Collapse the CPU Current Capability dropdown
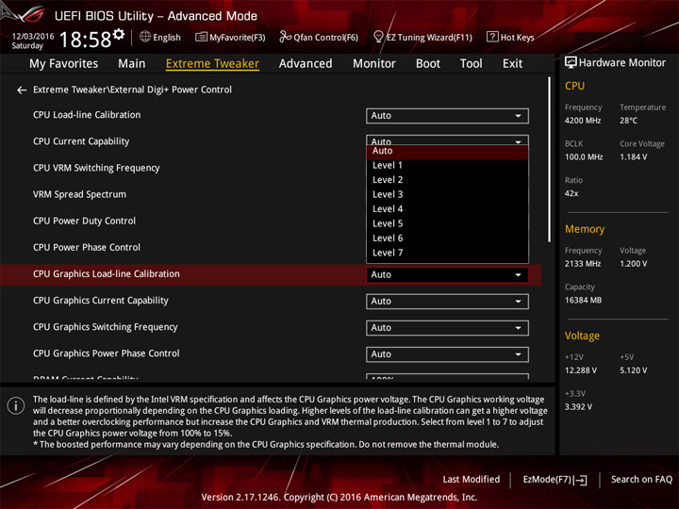Image resolution: width=679 pixels, height=509 pixels. tap(447, 140)
